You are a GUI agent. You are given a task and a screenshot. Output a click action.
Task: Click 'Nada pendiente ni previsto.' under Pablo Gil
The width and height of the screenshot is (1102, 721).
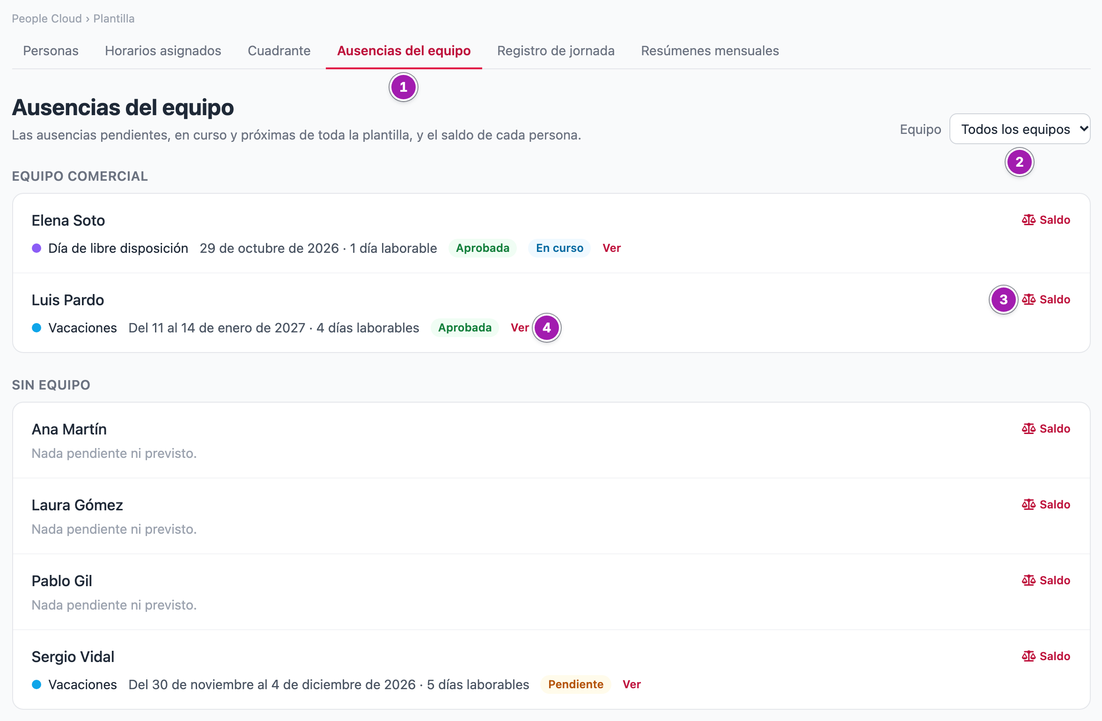click(x=114, y=605)
